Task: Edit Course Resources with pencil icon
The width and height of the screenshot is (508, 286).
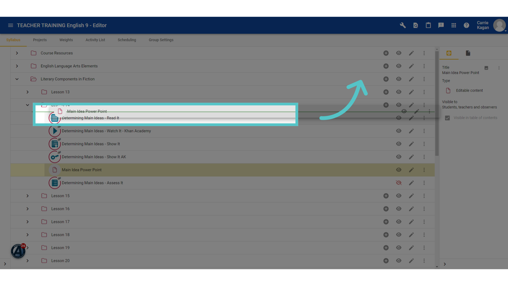Action: [x=411, y=53]
